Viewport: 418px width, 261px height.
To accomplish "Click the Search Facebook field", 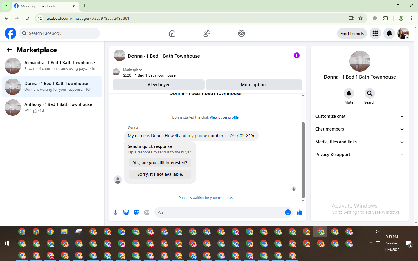I will [59, 33].
